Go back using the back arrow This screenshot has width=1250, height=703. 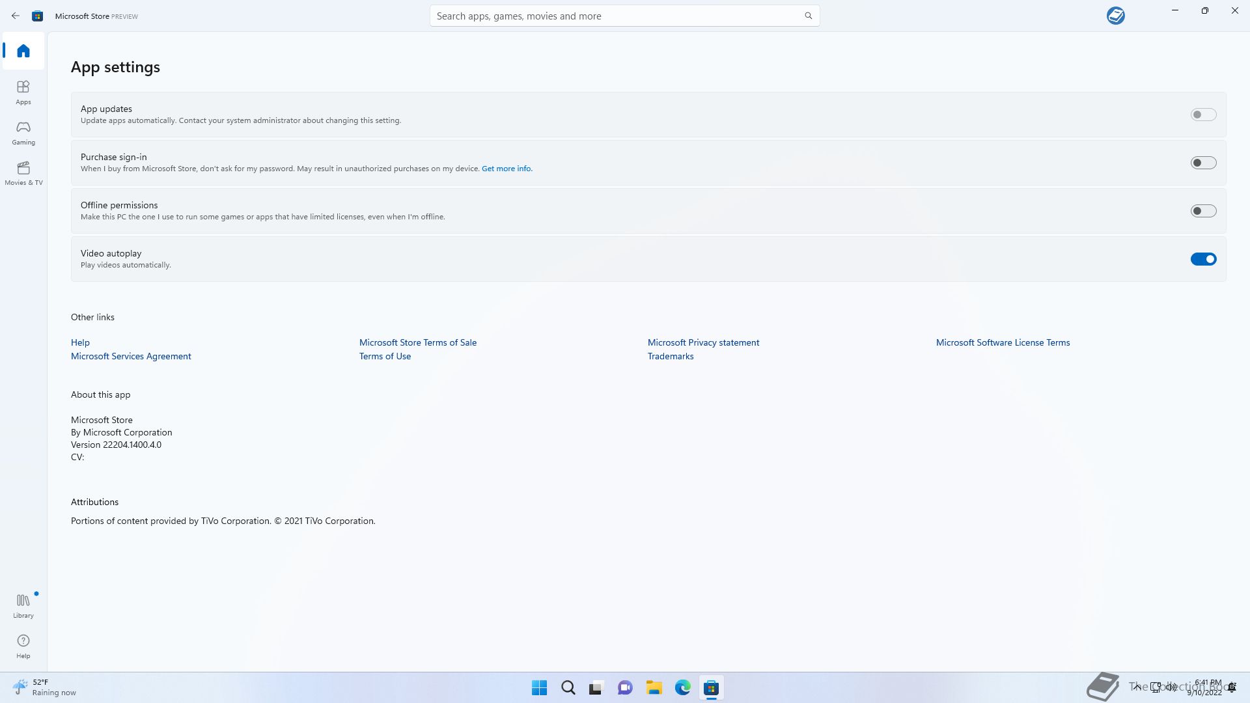(x=16, y=16)
